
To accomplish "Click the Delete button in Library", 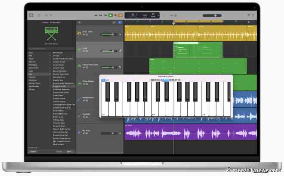I will pos(59,151).
